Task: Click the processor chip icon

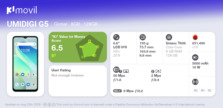Action: pyautogui.click(x=169, y=37)
